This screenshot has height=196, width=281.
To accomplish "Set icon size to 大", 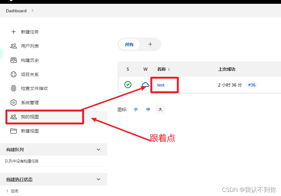I will 160,109.
